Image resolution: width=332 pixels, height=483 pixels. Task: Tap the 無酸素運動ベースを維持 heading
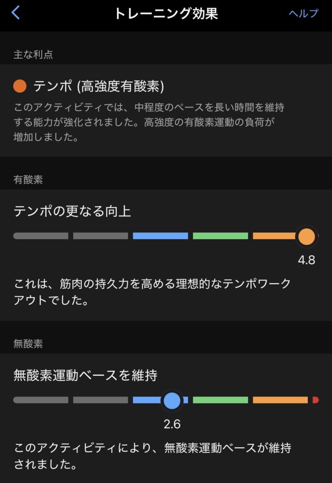tap(85, 375)
